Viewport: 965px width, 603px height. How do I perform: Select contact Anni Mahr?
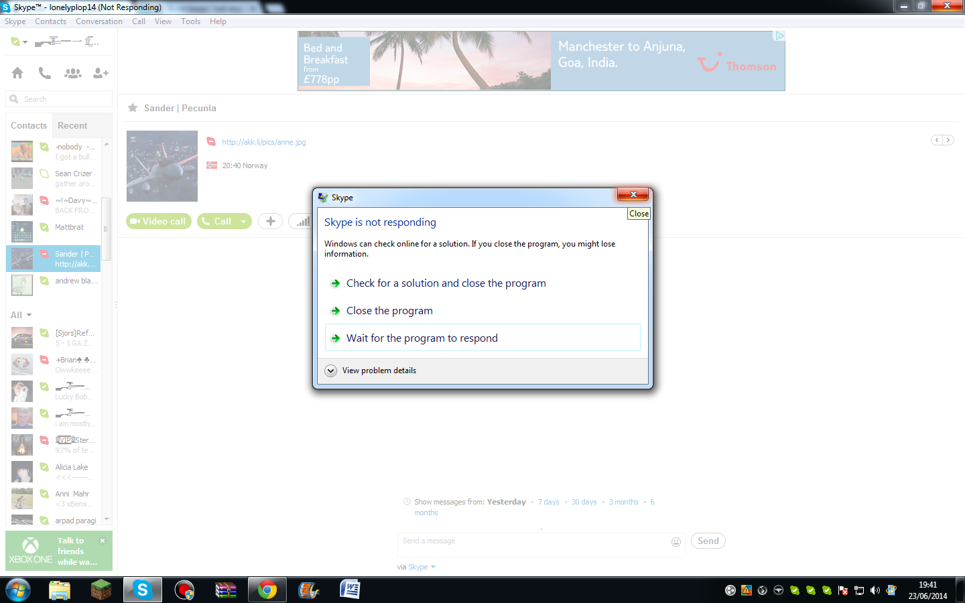(x=54, y=498)
